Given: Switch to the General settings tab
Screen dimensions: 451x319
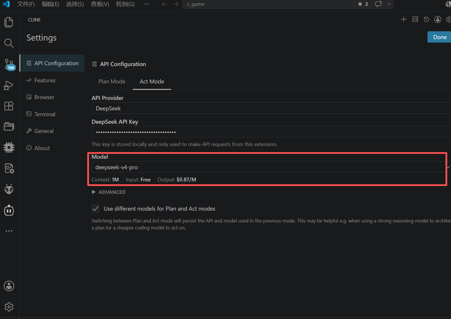Looking at the screenshot, I should pyautogui.click(x=52, y=131).
